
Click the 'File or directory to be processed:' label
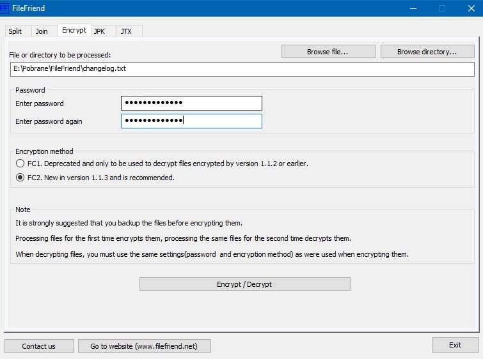(59, 55)
